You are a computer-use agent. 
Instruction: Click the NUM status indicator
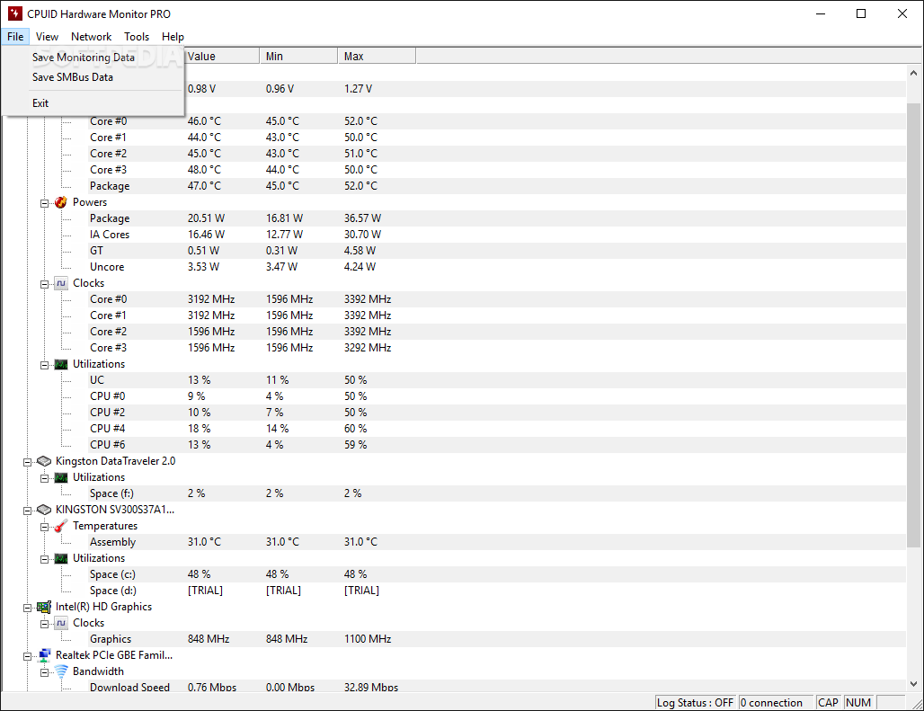[858, 703]
